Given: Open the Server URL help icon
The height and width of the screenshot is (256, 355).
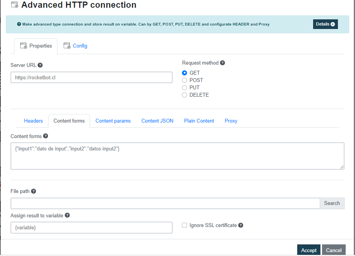Looking at the screenshot, I should click(40, 65).
